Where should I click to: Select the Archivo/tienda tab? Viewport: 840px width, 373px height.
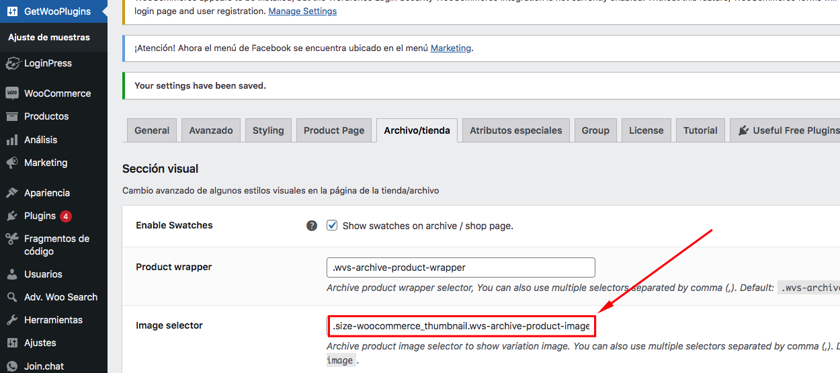click(417, 130)
